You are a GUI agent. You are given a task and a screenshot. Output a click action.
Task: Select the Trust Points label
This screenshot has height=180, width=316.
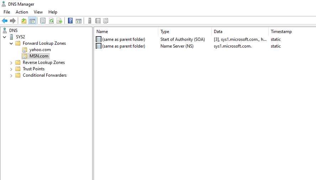pyautogui.click(x=33, y=69)
